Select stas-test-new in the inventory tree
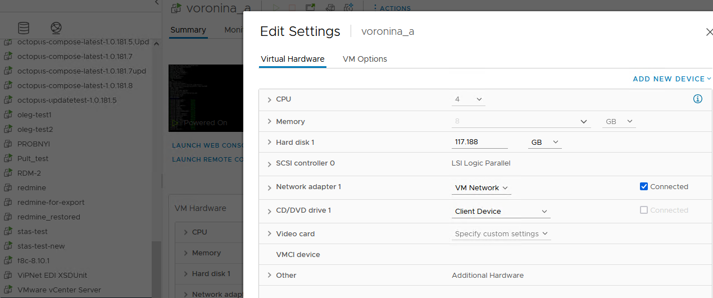This screenshot has height=298, width=713. pos(41,246)
